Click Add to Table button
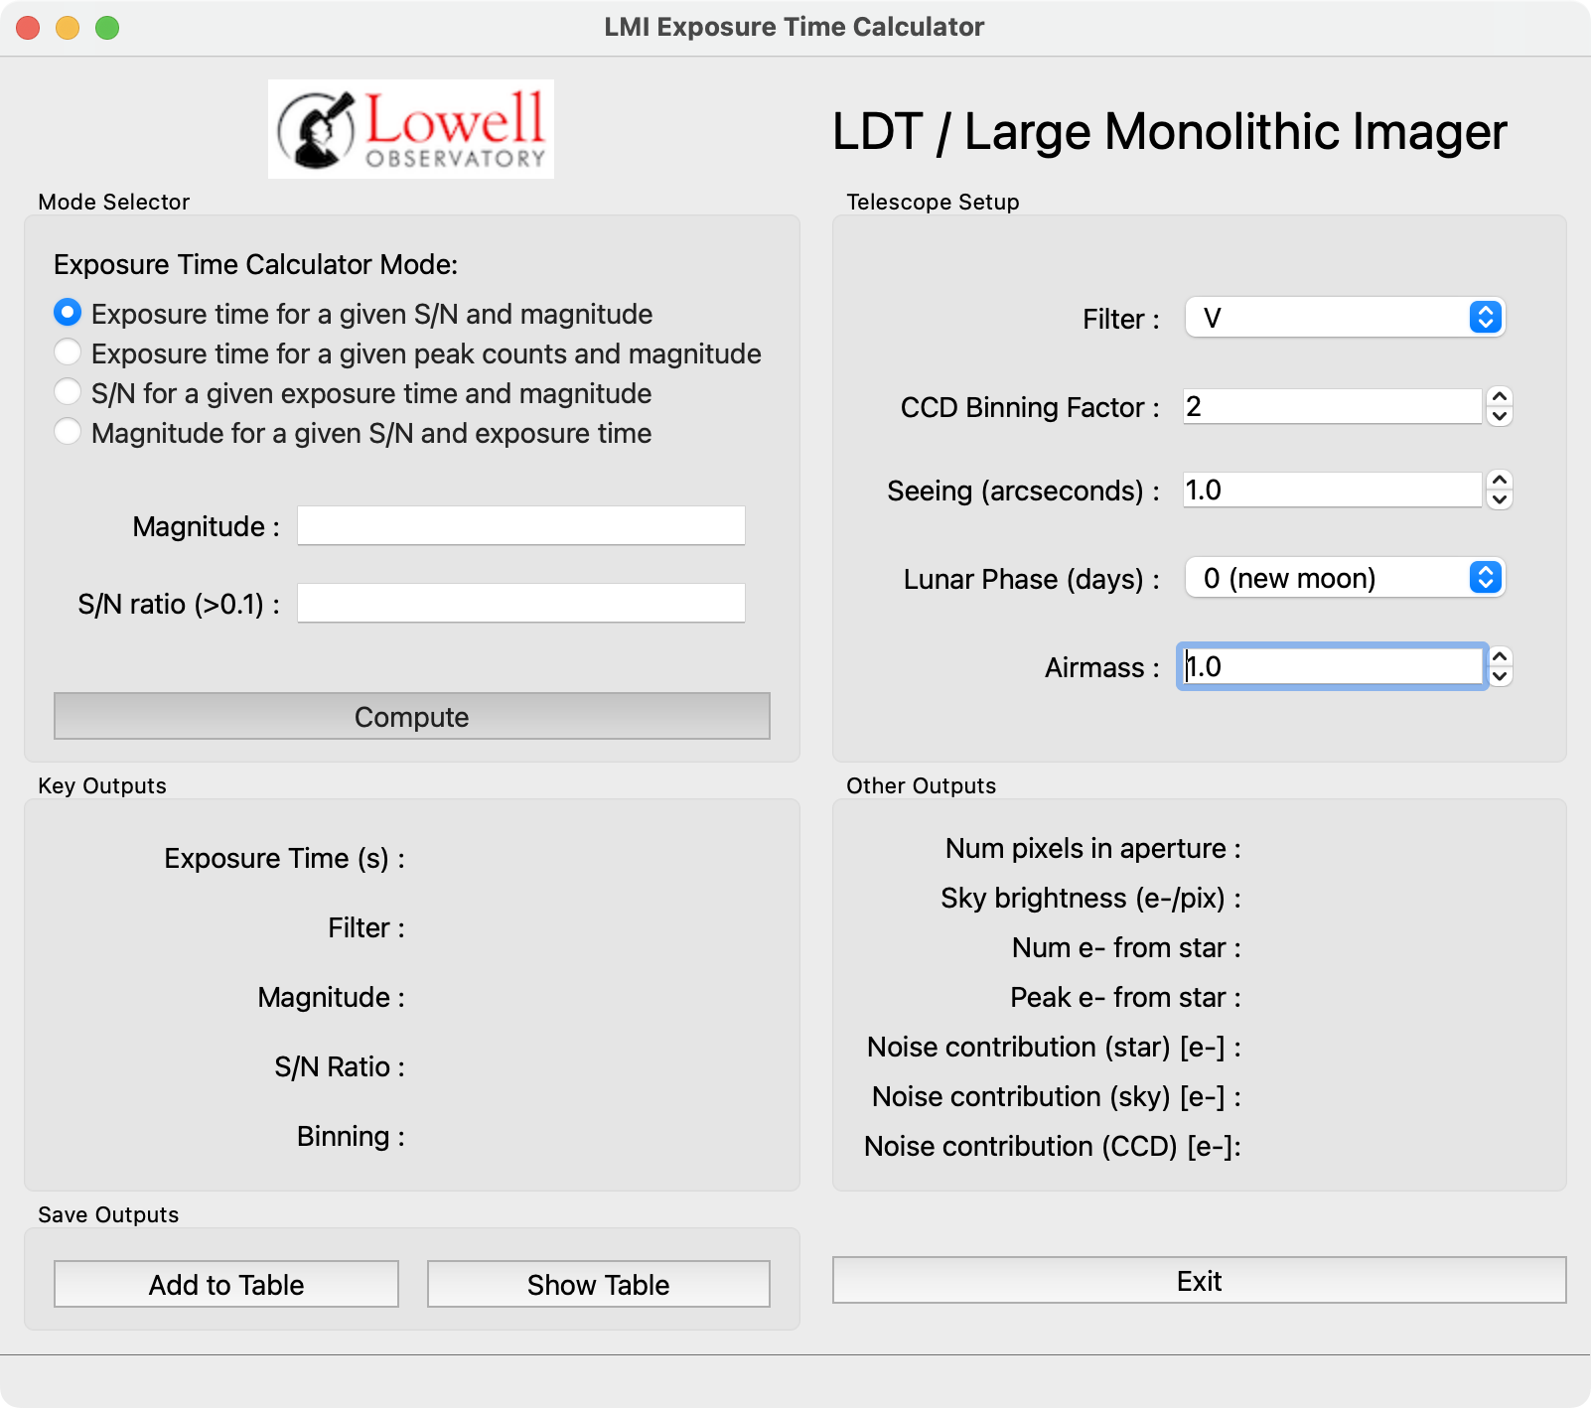This screenshot has width=1591, height=1408. [226, 1284]
